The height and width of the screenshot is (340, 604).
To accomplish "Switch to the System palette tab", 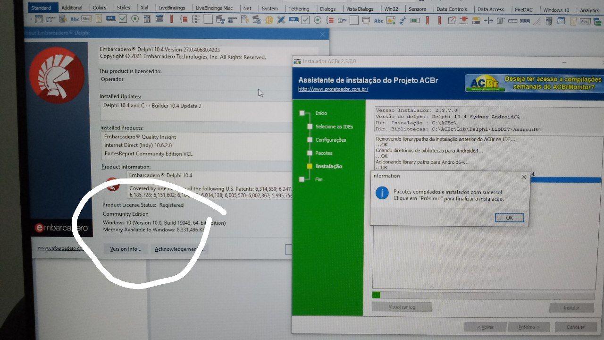I will pos(270,8).
